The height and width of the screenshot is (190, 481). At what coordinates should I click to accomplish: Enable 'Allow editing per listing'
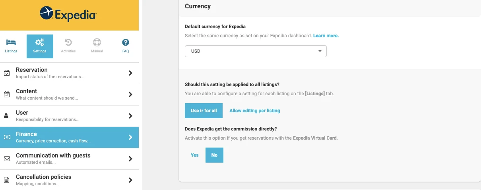254,111
